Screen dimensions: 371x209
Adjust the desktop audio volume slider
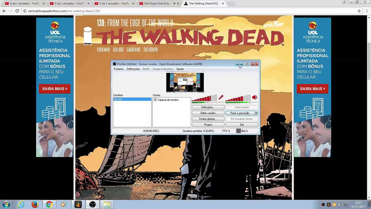(x=238, y=98)
